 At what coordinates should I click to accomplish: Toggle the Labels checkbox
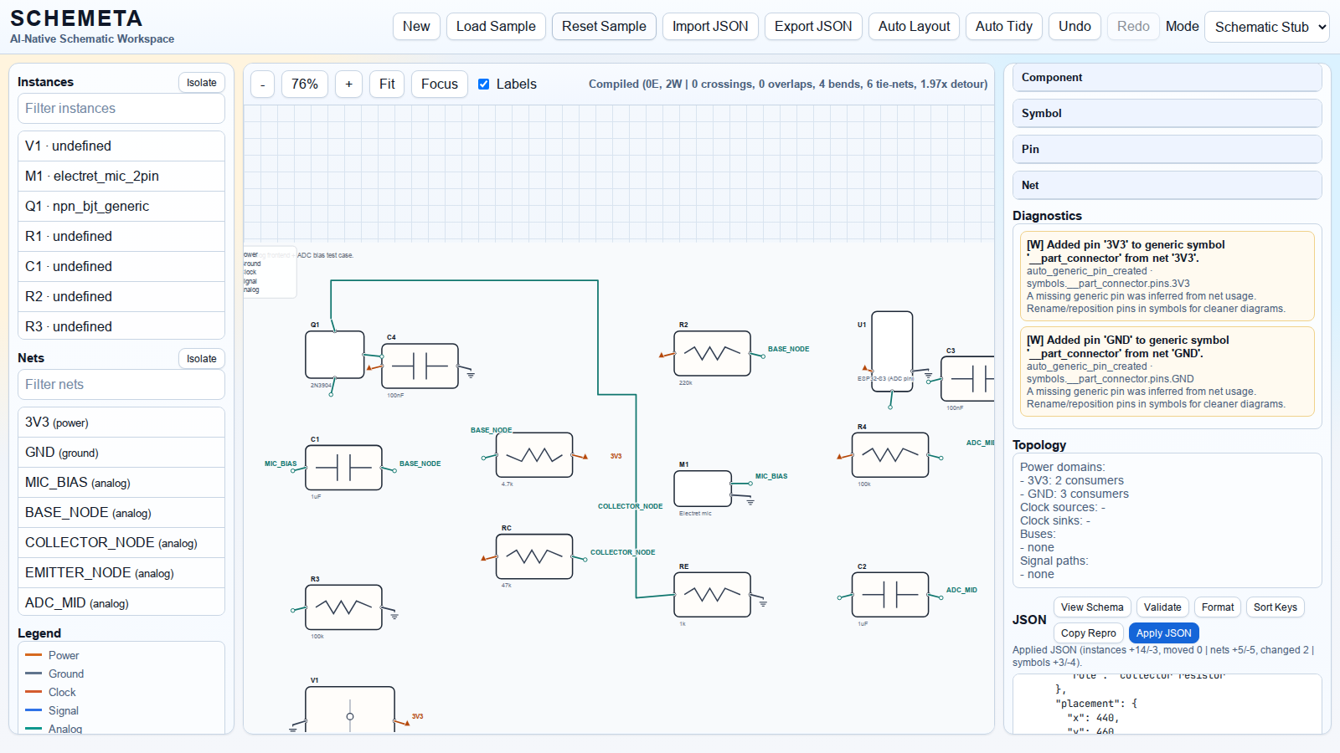[x=484, y=85]
